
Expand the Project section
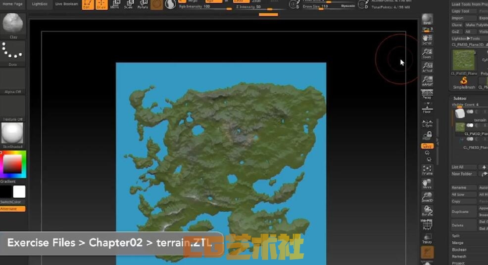pos(458,263)
